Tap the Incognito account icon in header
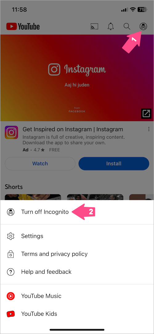Viewport: 154px width, 334px height. (143, 27)
